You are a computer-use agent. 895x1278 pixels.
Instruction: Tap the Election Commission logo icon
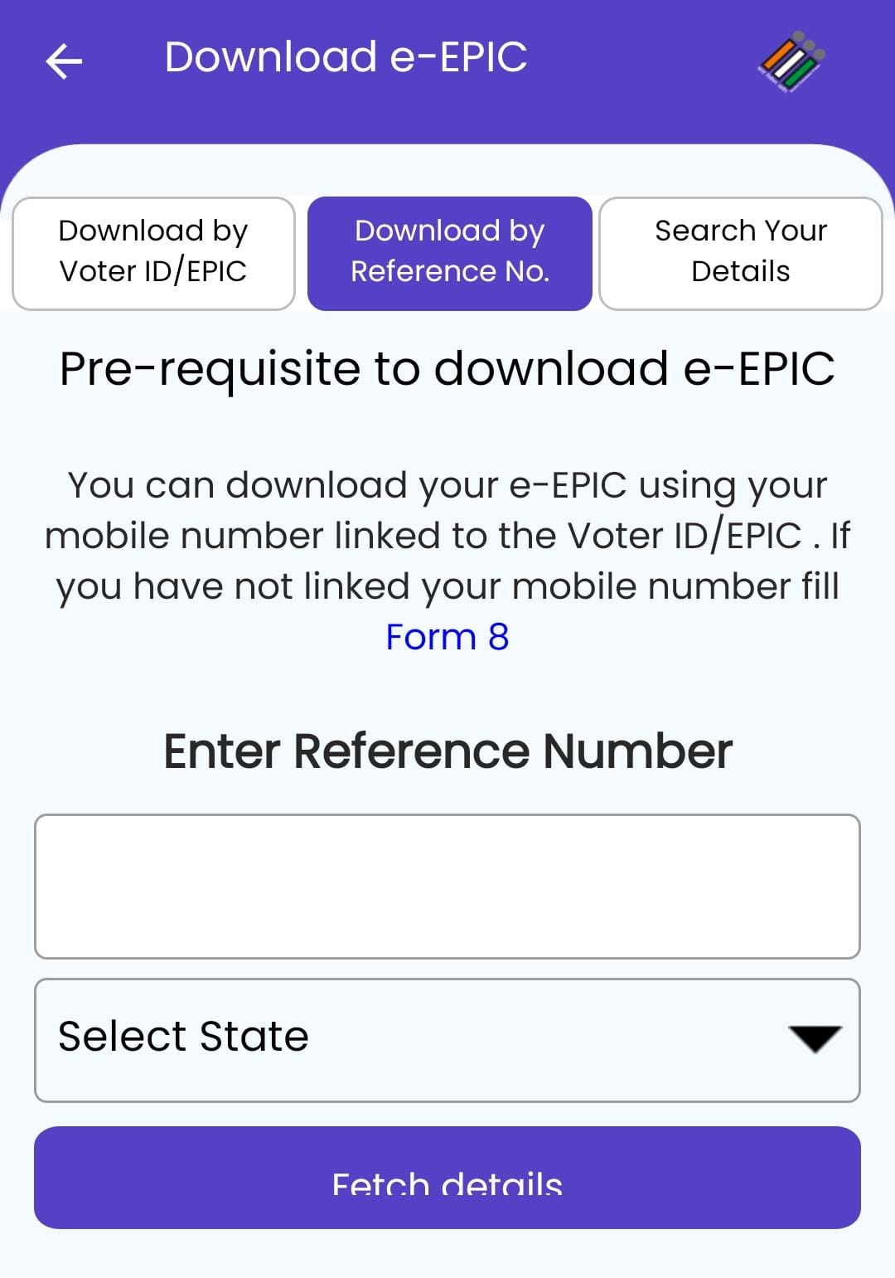coord(791,61)
